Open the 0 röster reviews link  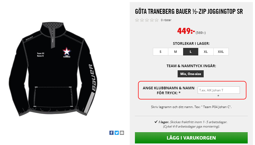(166, 20)
